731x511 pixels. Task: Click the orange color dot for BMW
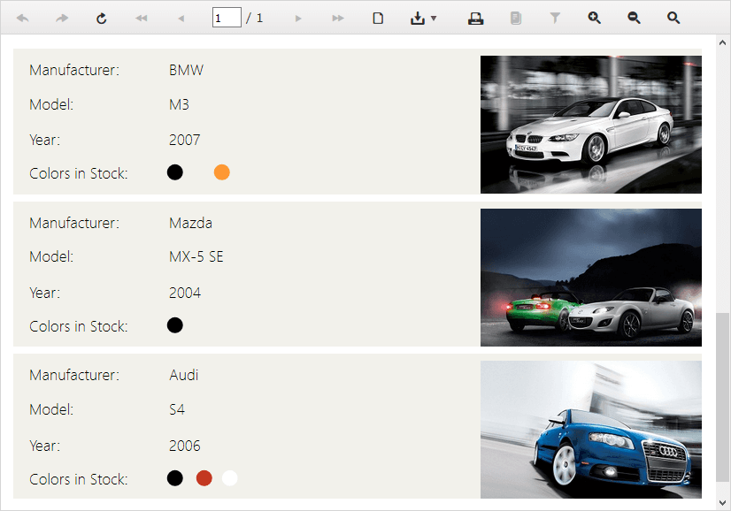(x=222, y=172)
